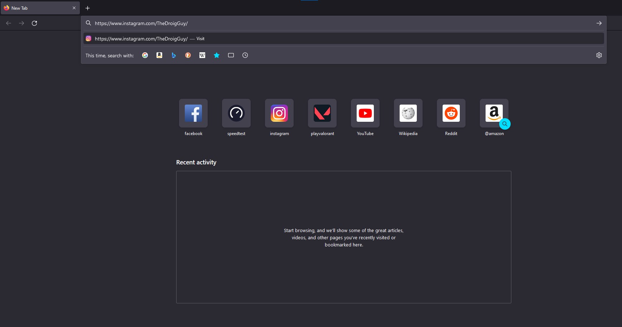Image resolution: width=622 pixels, height=327 pixels.
Task: Open a new tab with plus button
Action: pos(87,8)
